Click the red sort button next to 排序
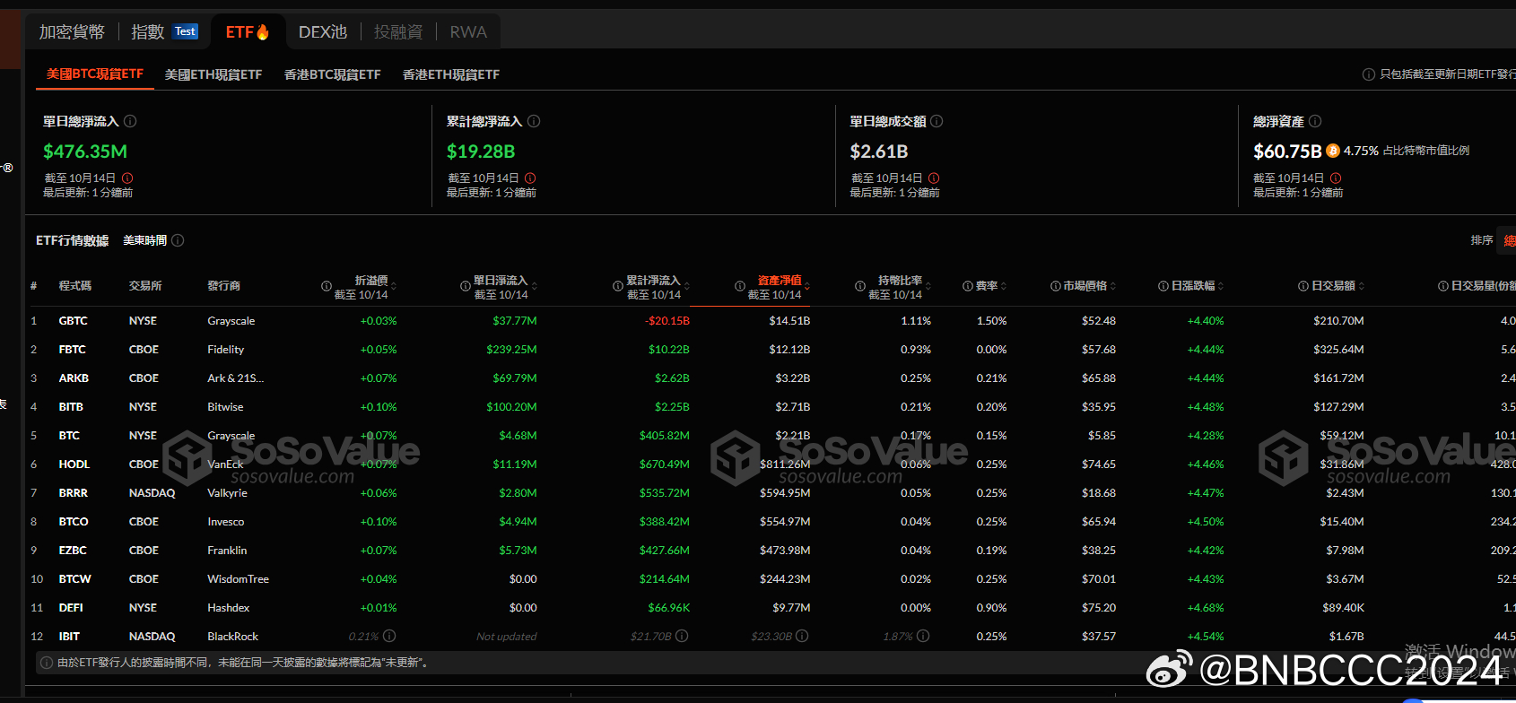 (x=1507, y=240)
